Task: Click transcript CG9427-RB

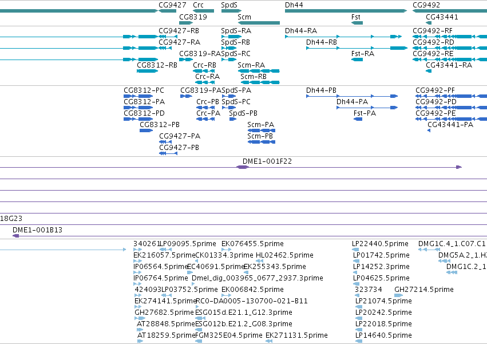Action: pos(168,37)
